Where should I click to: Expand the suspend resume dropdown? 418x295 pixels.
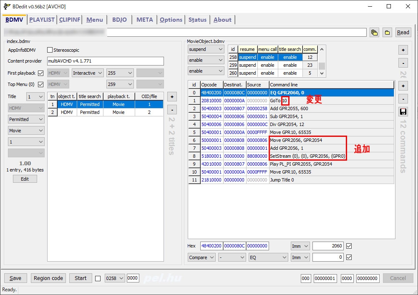206,49
